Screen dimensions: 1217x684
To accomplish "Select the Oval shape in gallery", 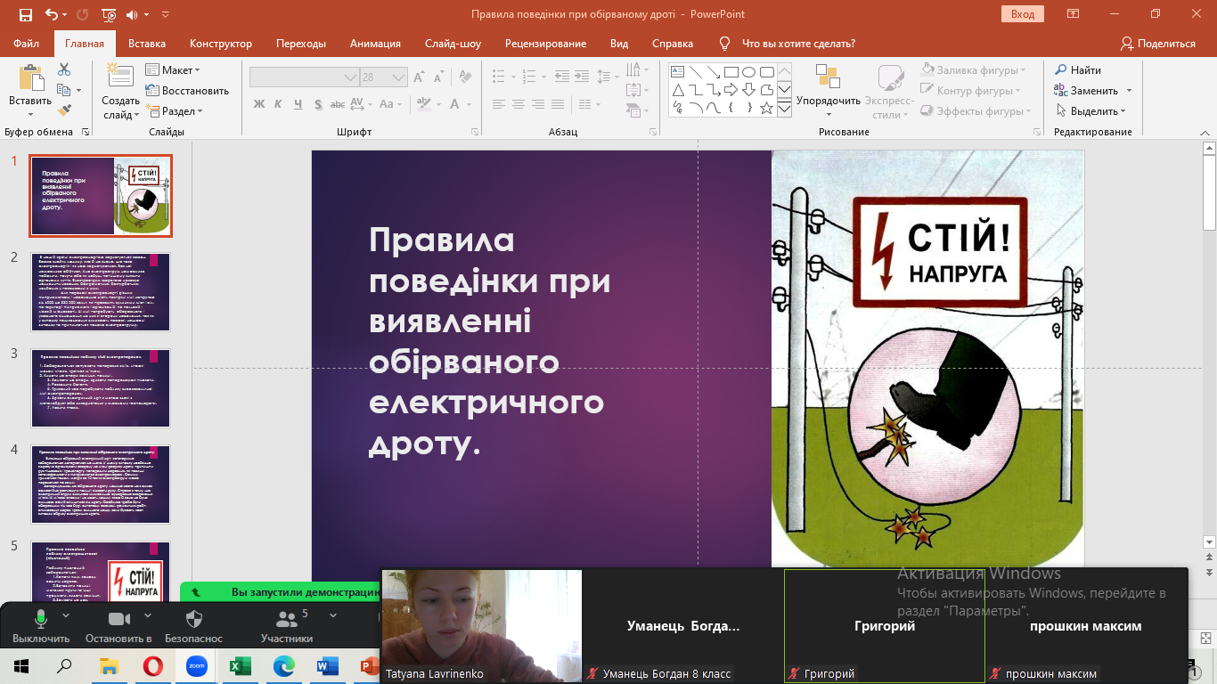I will (x=748, y=72).
